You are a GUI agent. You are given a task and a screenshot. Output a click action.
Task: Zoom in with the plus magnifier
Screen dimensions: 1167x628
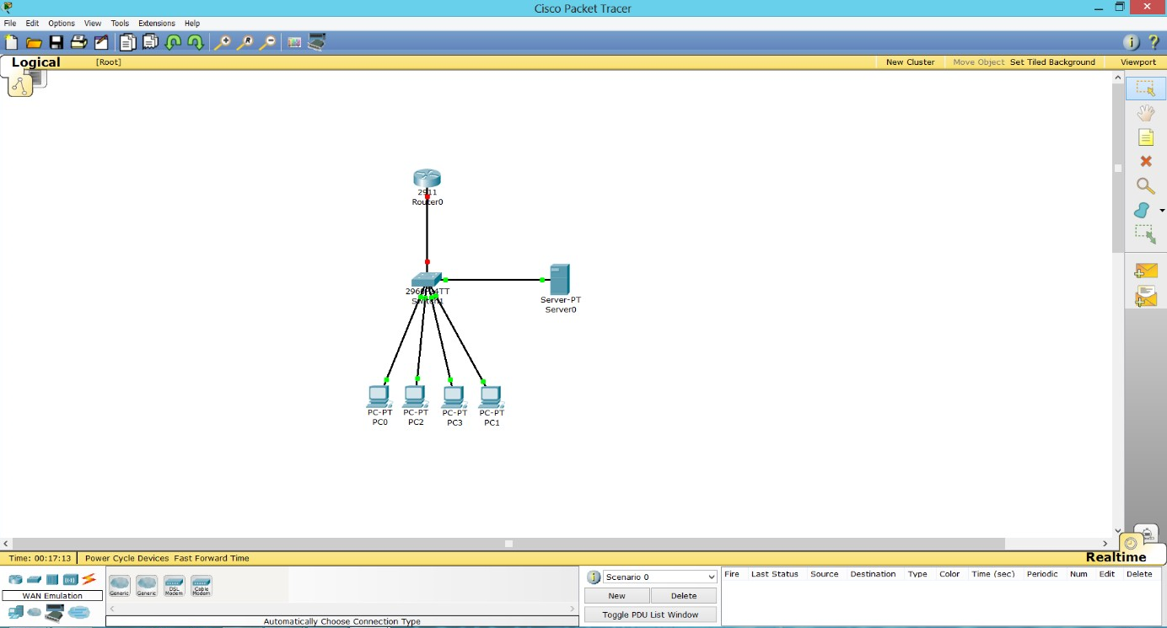(223, 42)
